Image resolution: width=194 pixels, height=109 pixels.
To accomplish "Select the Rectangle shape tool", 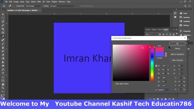I will [x=3, y=81].
